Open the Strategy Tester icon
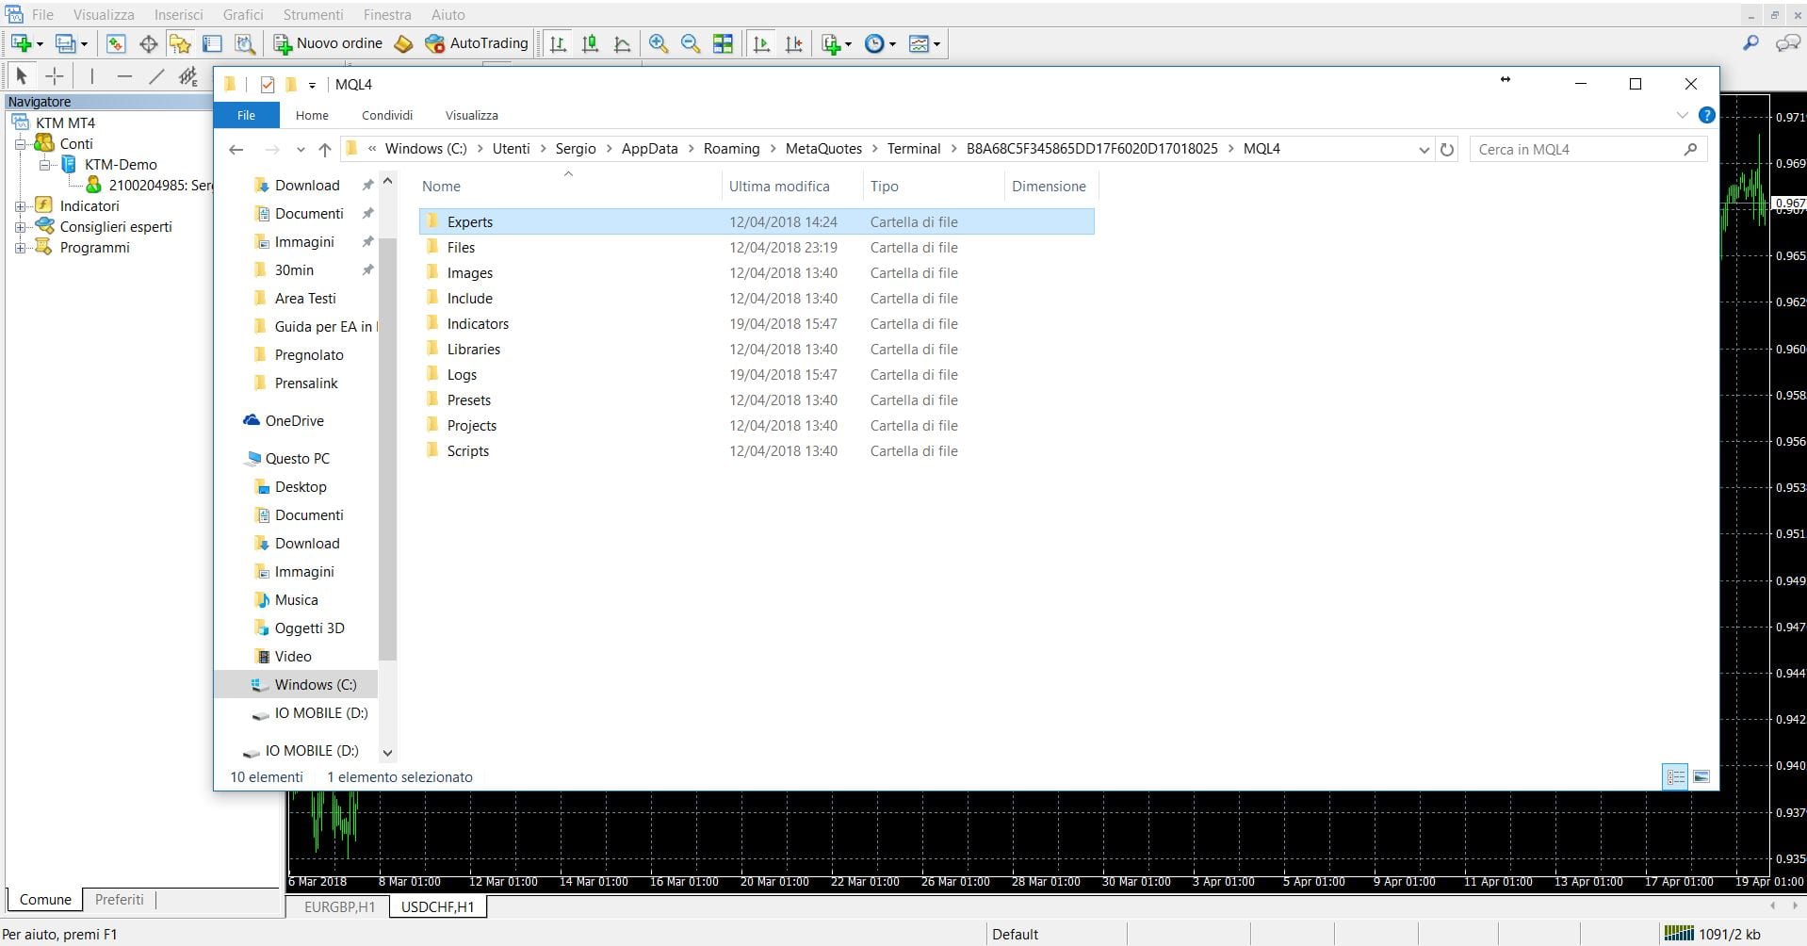 point(245,43)
